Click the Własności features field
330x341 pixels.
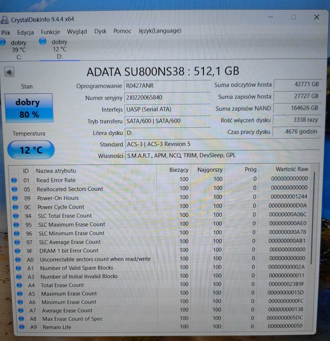222,156
